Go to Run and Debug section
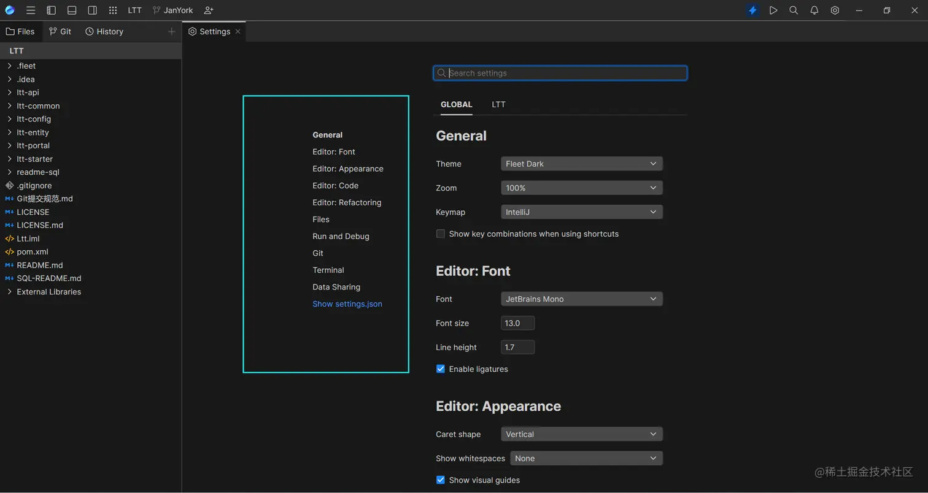Image resolution: width=928 pixels, height=493 pixels. pyautogui.click(x=341, y=236)
